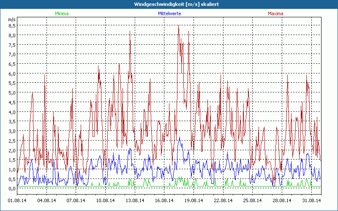Screen dimensions: 338x211
Task: Click the chart title Windgeschwindigkeit [m/s] skaliert
Action: 169,4
